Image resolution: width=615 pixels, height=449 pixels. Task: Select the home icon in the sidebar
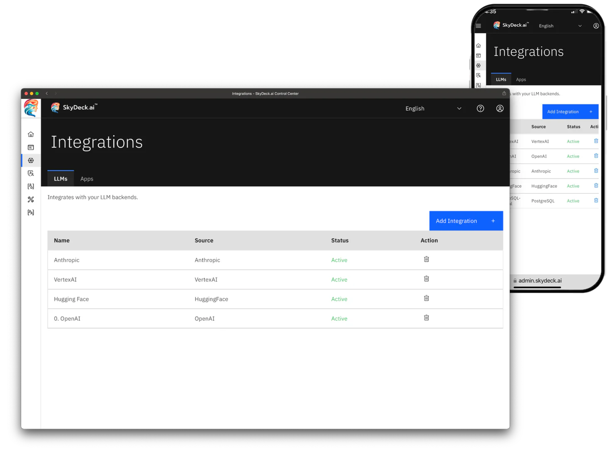tap(30, 134)
